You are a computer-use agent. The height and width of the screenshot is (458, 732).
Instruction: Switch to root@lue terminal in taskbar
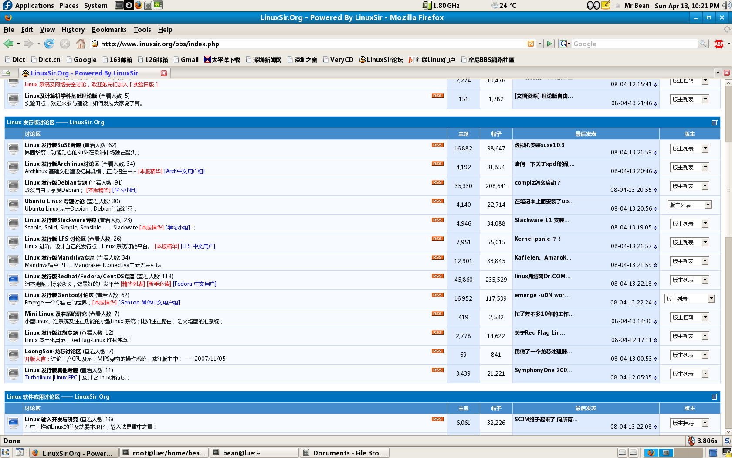pyautogui.click(x=164, y=453)
